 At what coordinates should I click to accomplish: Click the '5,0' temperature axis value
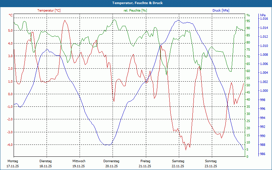tap(11, 31)
